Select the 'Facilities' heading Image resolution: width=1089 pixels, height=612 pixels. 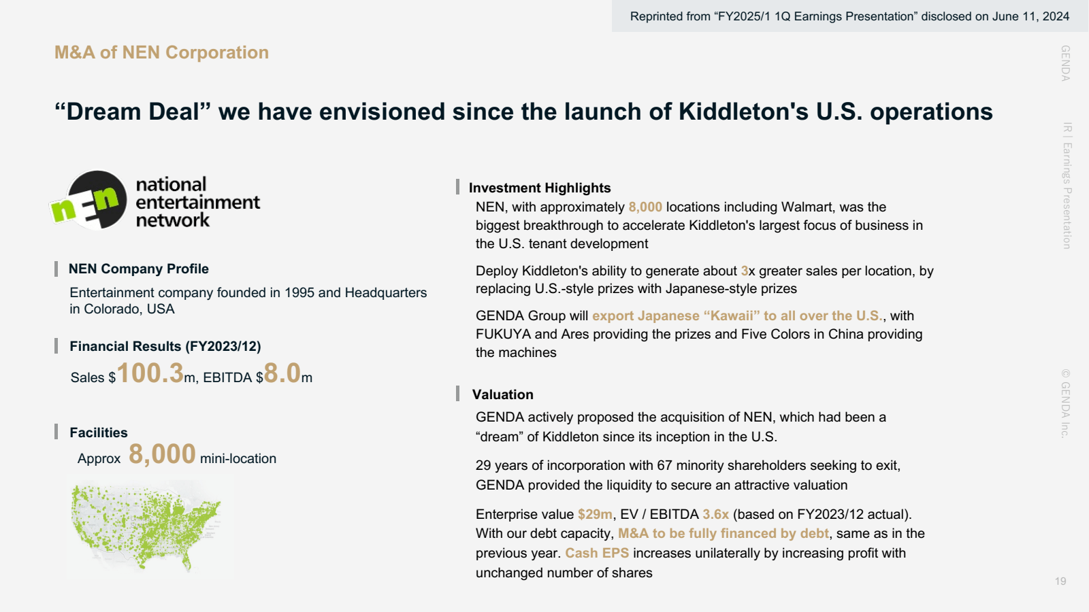tap(99, 432)
